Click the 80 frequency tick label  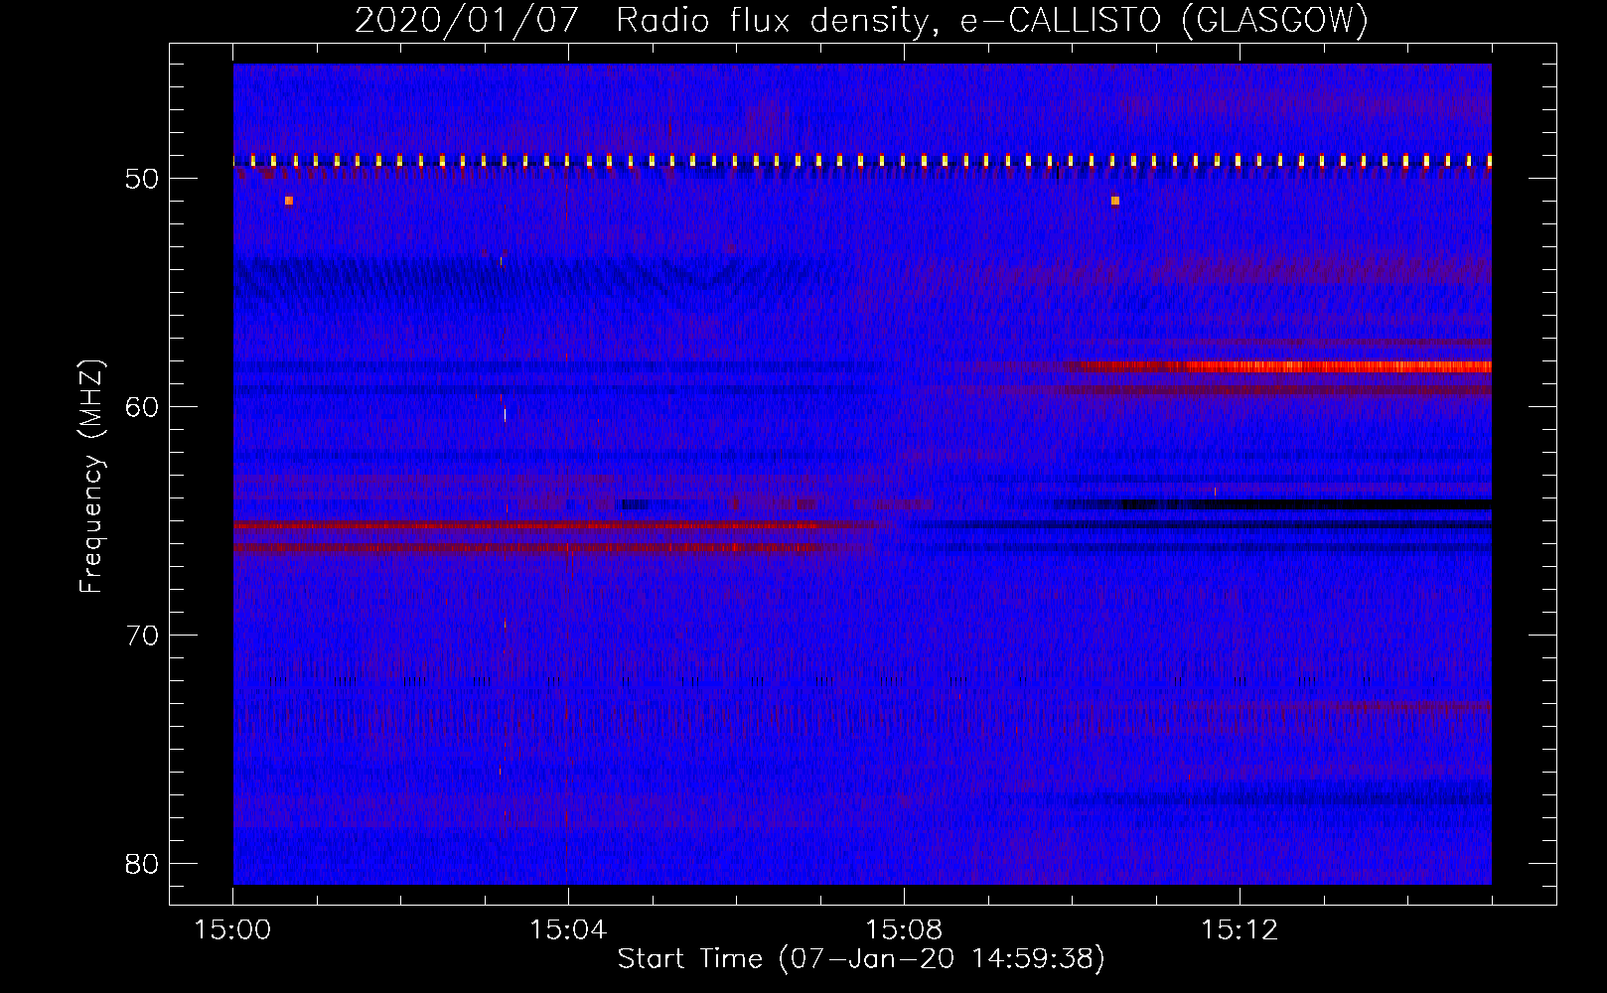pyautogui.click(x=143, y=864)
